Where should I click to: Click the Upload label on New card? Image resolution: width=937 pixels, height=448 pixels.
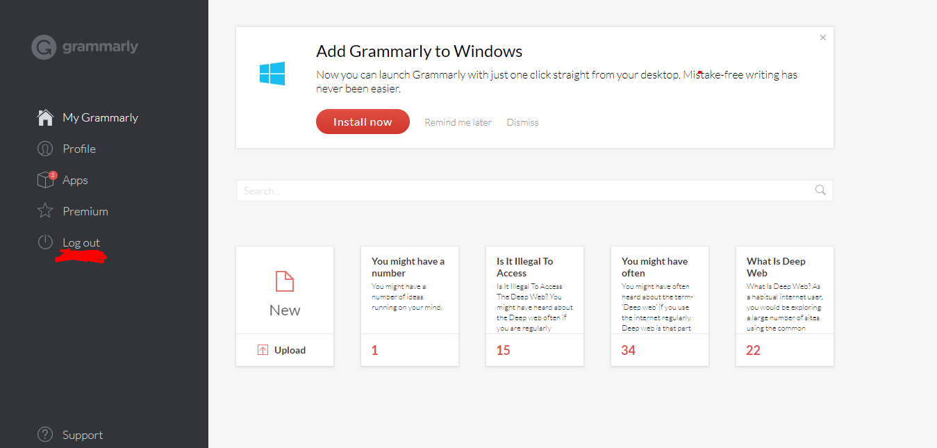coord(290,350)
